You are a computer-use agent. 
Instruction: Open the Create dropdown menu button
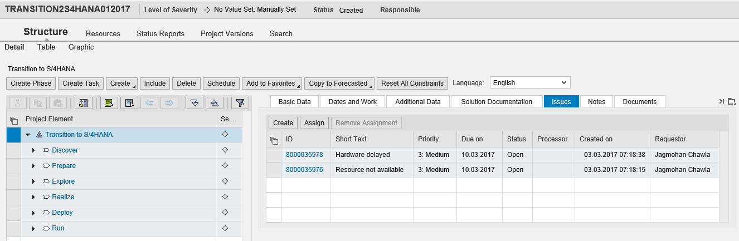pyautogui.click(x=121, y=83)
